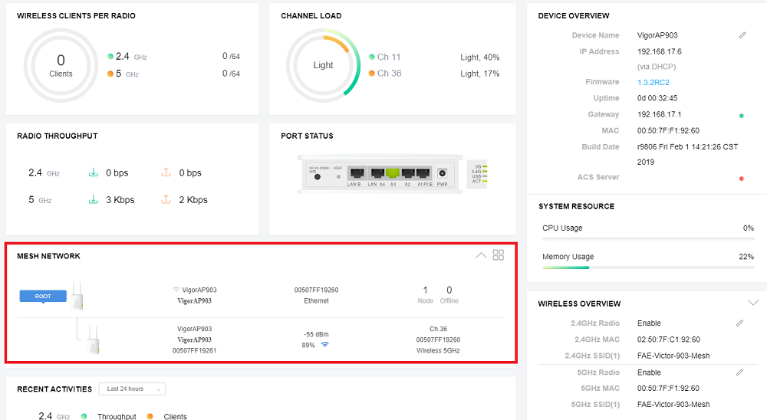Click the Memory Usage progress bar
The image size is (767, 420).
[x=648, y=267]
